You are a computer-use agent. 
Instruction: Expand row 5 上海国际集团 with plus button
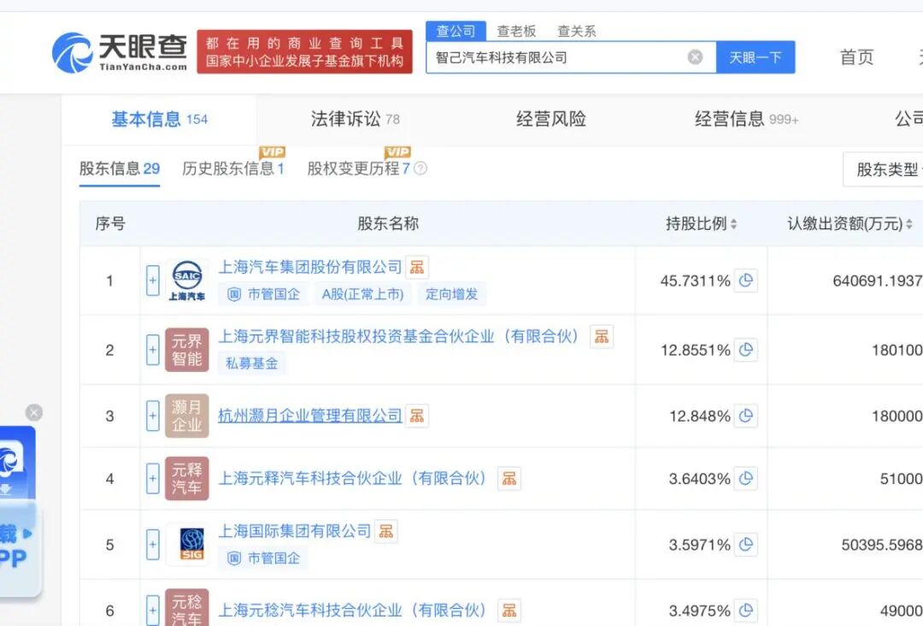tap(152, 545)
